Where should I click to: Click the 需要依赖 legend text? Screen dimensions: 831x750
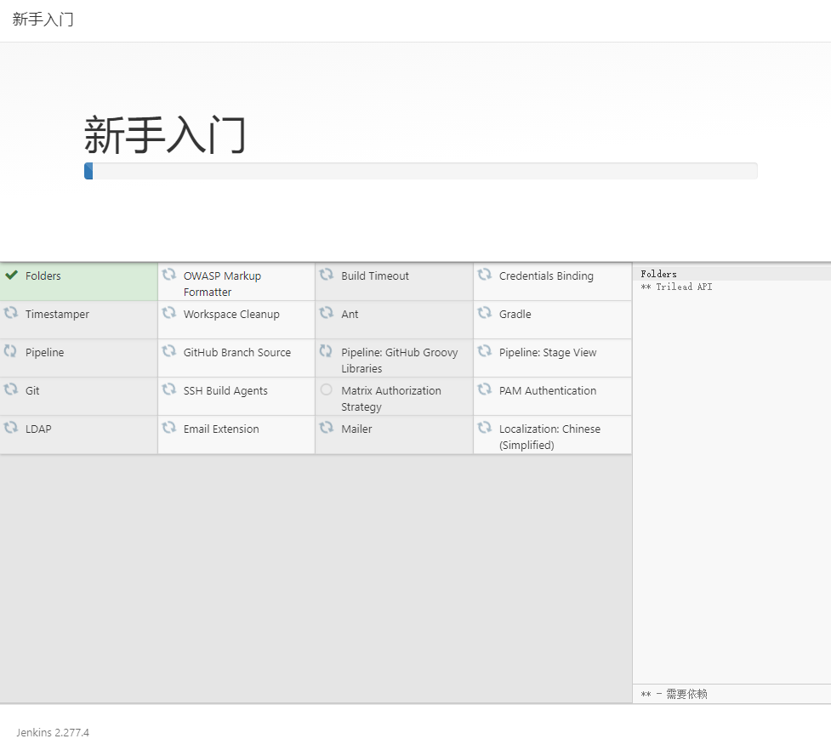[x=686, y=694]
